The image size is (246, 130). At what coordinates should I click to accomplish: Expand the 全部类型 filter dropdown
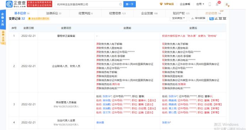click(x=178, y=18)
